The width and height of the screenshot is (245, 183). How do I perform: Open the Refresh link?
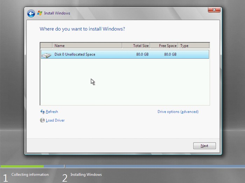coord(52,112)
